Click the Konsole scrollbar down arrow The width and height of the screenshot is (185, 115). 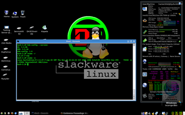134,98
